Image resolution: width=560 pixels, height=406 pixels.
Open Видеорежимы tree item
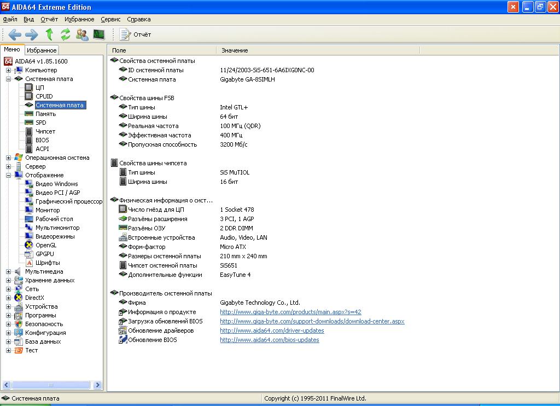pyautogui.click(x=55, y=236)
